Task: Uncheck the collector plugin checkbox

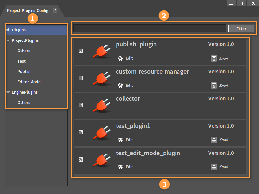Action: [x=80, y=105]
